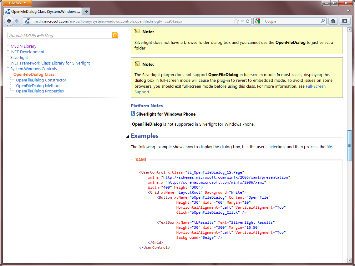Click up-arrow icon beside Silverlight
This screenshot has height=266, width=355.
tap(8, 57)
